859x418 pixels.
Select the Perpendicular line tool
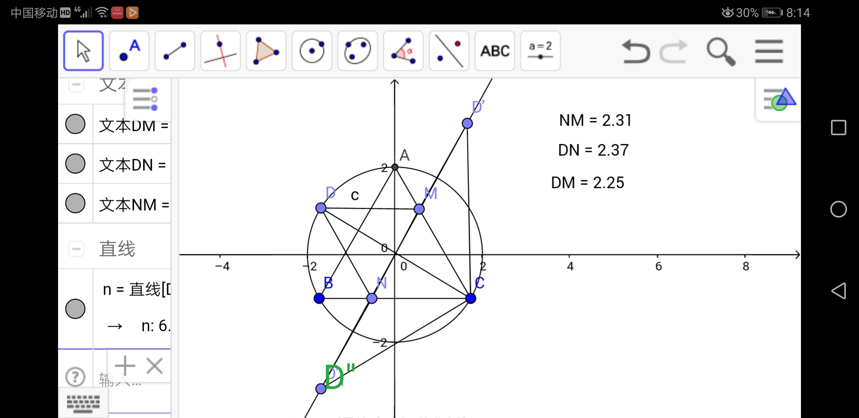coord(220,51)
